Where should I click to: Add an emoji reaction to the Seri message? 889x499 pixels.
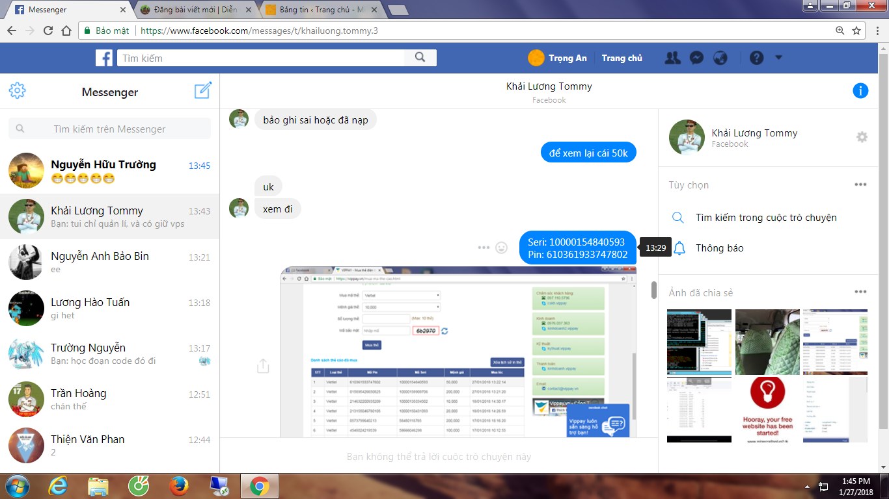click(501, 248)
